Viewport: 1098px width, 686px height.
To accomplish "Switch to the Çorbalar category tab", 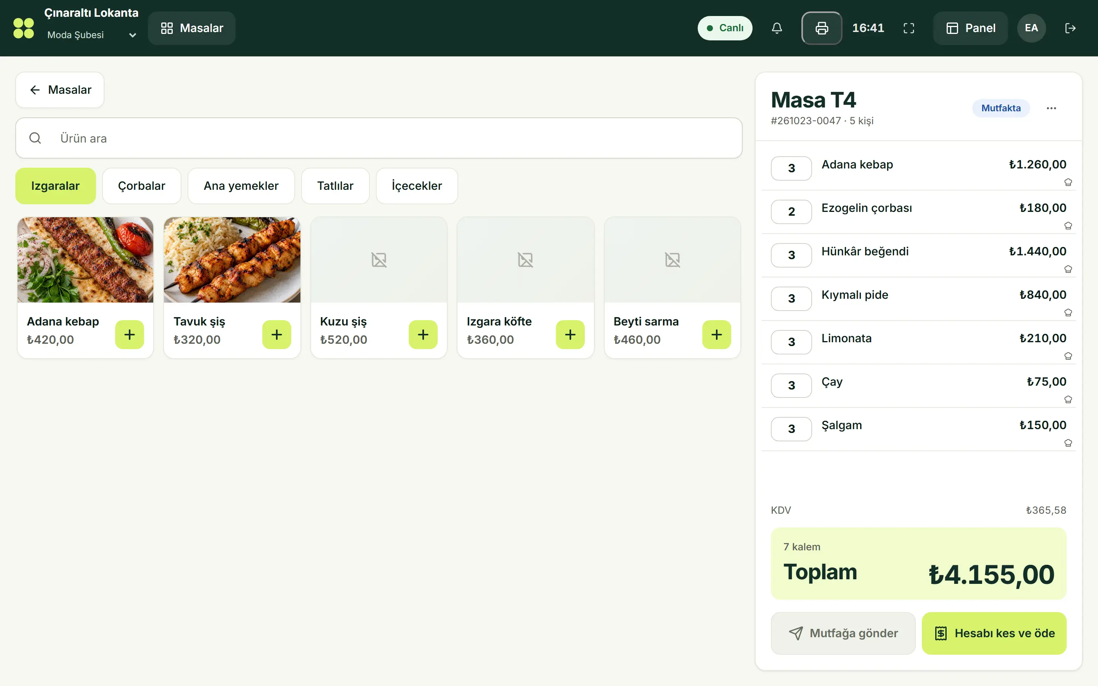I will pyautogui.click(x=141, y=186).
